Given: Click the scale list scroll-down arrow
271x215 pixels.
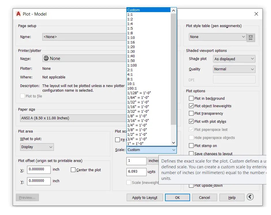Looking at the screenshot, I should pos(173,142).
